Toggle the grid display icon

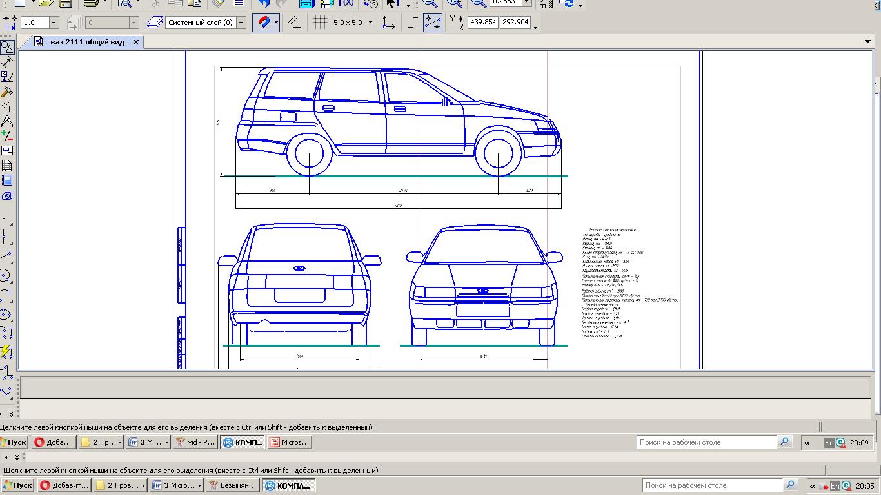coord(320,23)
